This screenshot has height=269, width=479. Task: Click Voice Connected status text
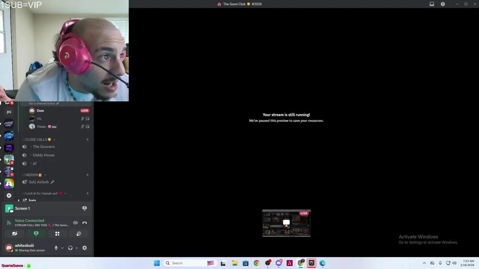click(x=29, y=220)
